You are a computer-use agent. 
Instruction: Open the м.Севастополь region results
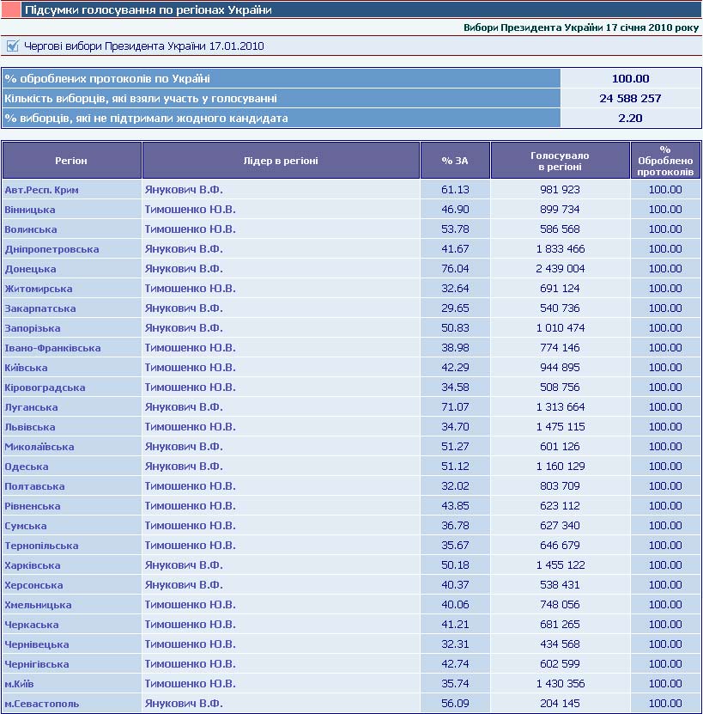pos(41,704)
